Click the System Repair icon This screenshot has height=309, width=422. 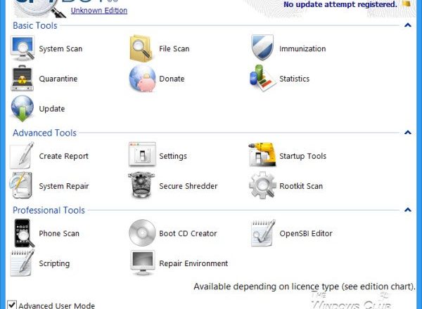click(x=21, y=185)
